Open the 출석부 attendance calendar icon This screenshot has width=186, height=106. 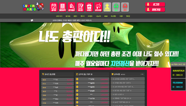tap(54, 7)
